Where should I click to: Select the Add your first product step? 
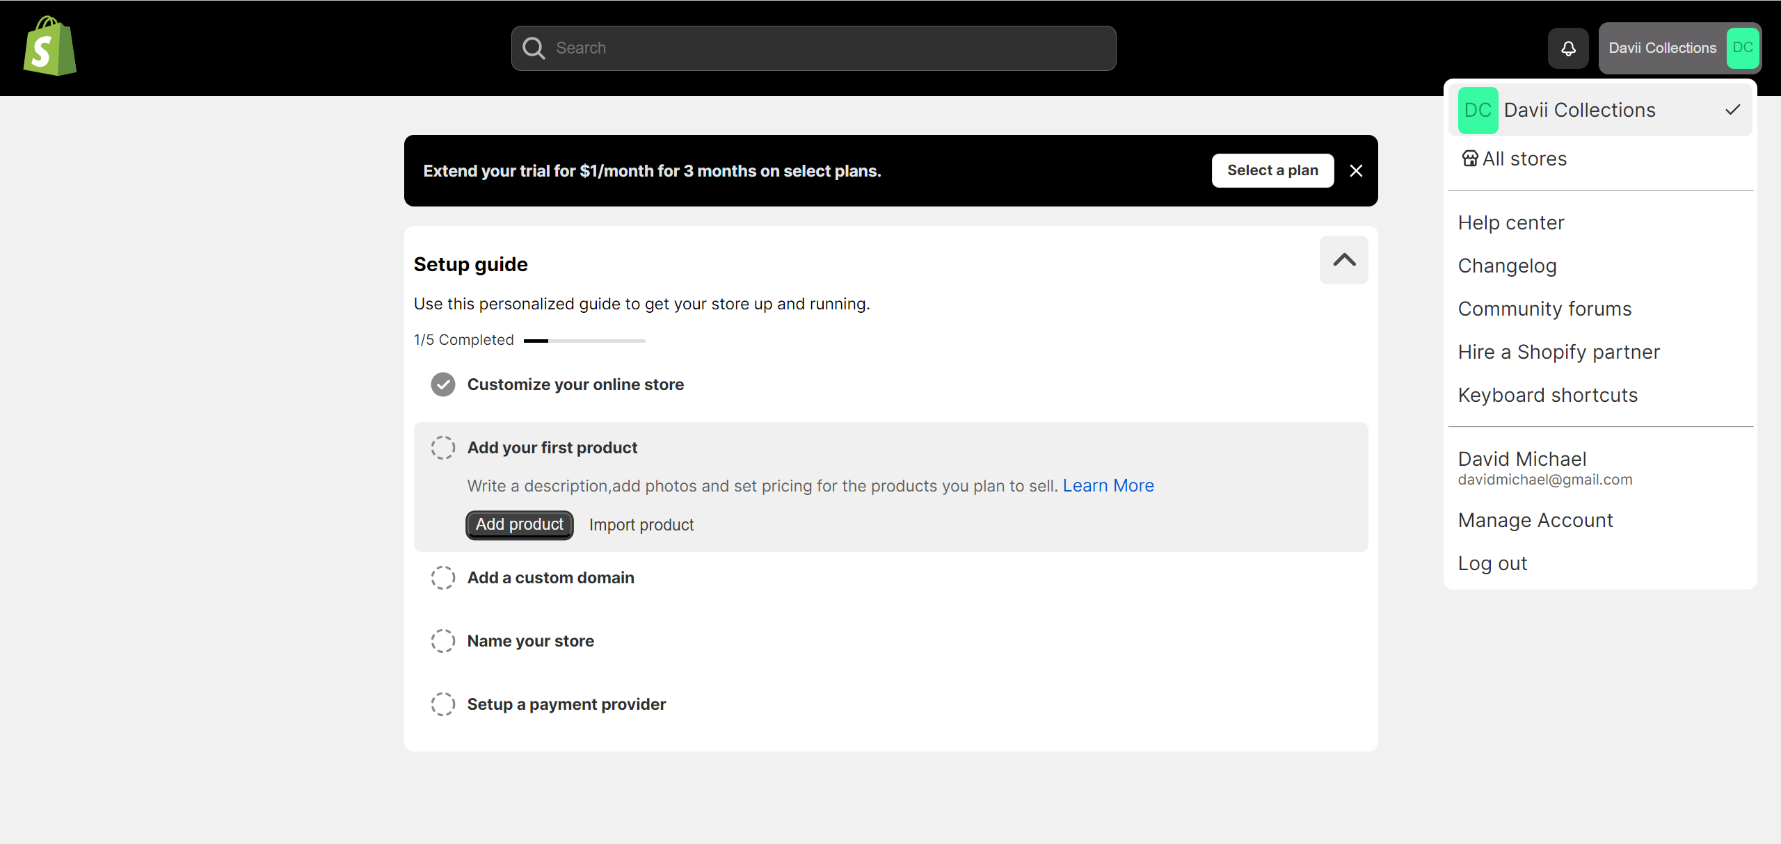click(x=552, y=448)
